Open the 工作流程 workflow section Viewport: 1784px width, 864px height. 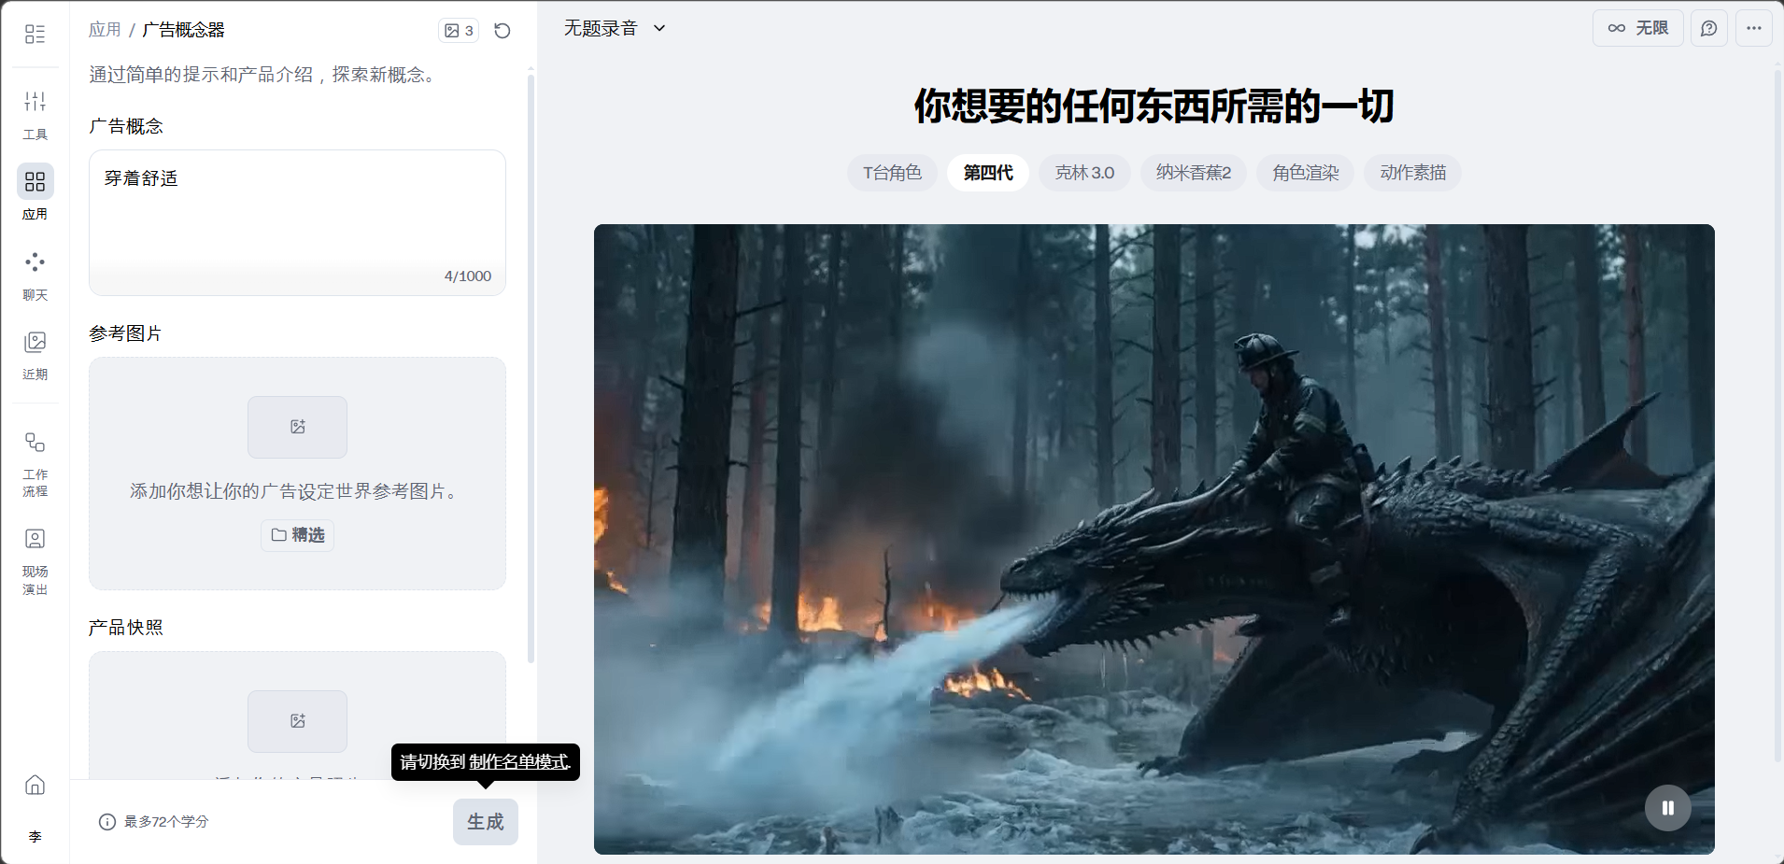[x=35, y=463]
